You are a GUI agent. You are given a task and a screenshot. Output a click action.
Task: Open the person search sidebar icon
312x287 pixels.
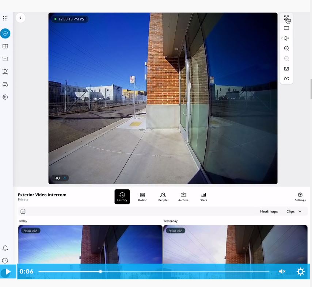coord(5,72)
